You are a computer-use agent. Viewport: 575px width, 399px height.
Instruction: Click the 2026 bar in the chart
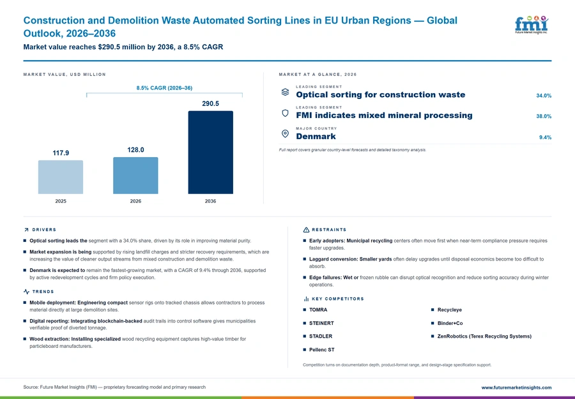135,176
